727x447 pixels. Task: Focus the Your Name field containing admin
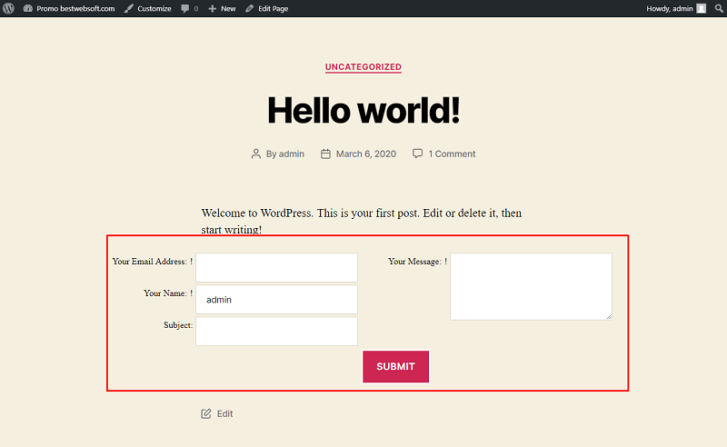(277, 300)
